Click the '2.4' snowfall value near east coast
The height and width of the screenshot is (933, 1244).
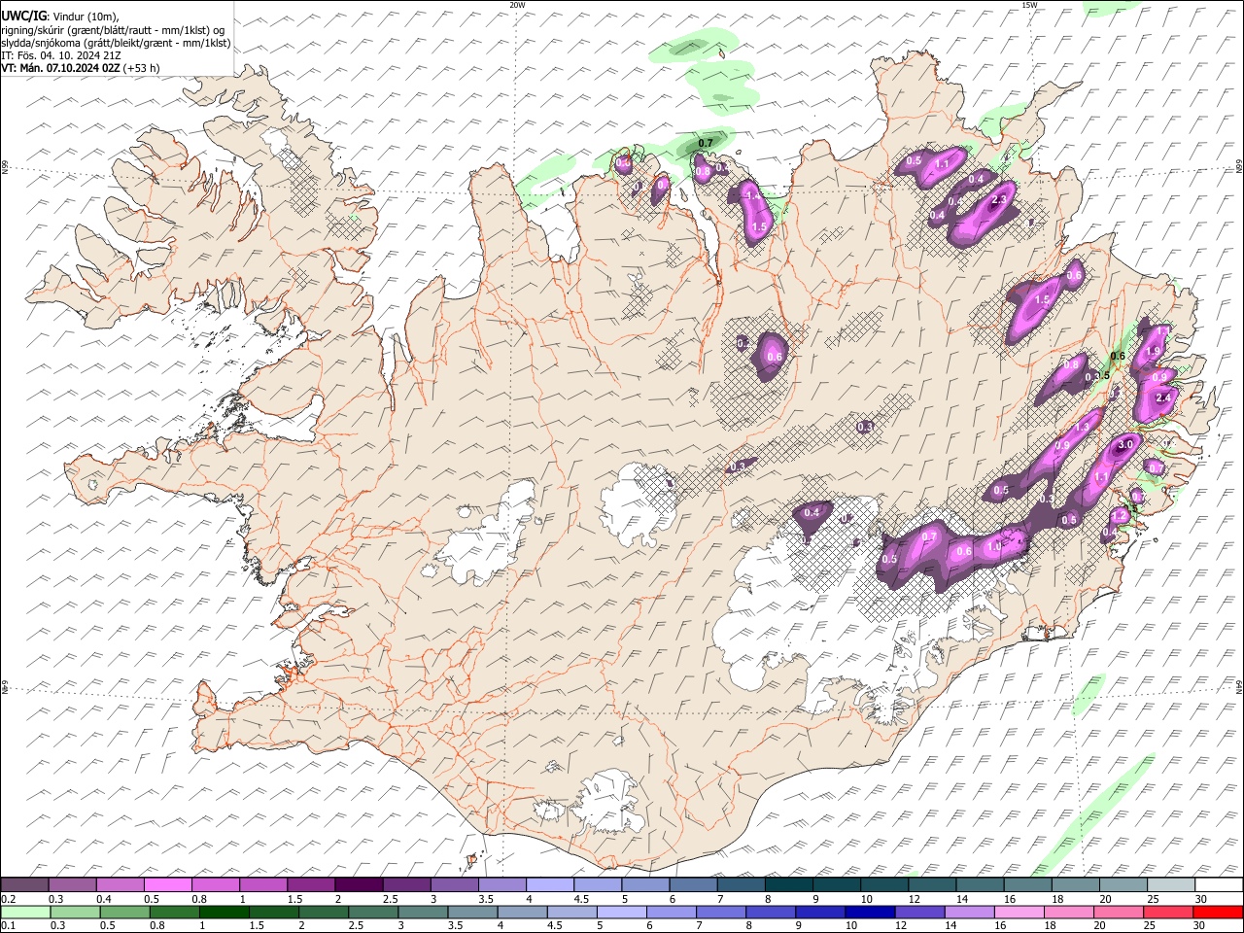[x=1164, y=397]
